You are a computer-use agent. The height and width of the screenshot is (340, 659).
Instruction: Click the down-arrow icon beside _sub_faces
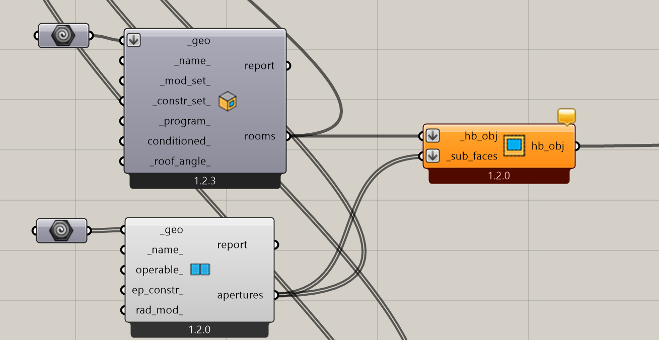pos(432,156)
